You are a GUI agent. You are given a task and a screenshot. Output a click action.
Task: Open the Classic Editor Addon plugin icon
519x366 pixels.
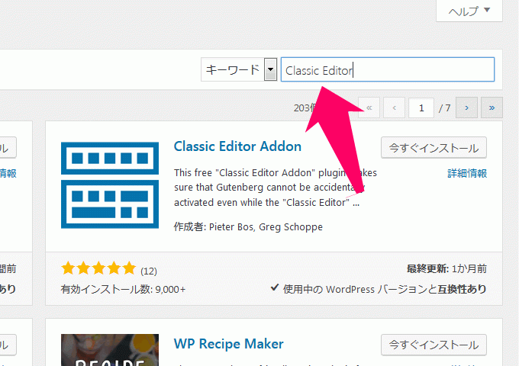point(110,185)
